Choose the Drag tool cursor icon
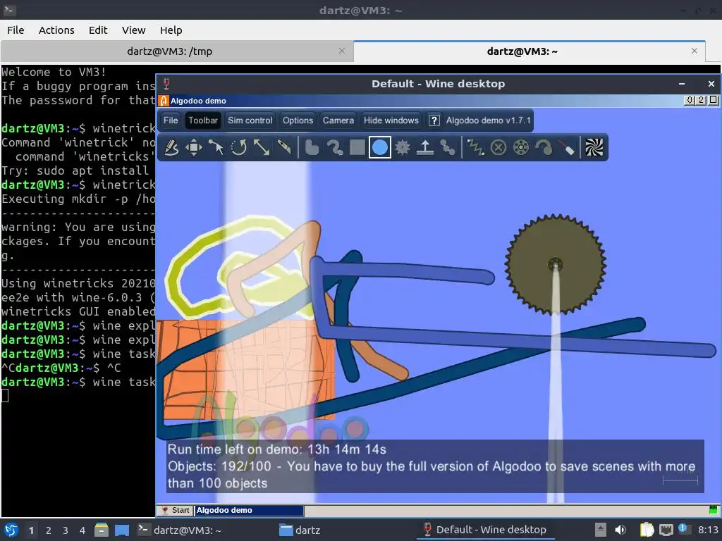 (x=216, y=148)
